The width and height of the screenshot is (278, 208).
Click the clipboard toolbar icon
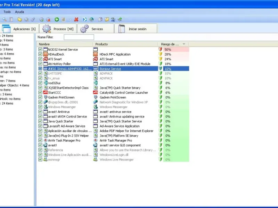click(64, 19)
